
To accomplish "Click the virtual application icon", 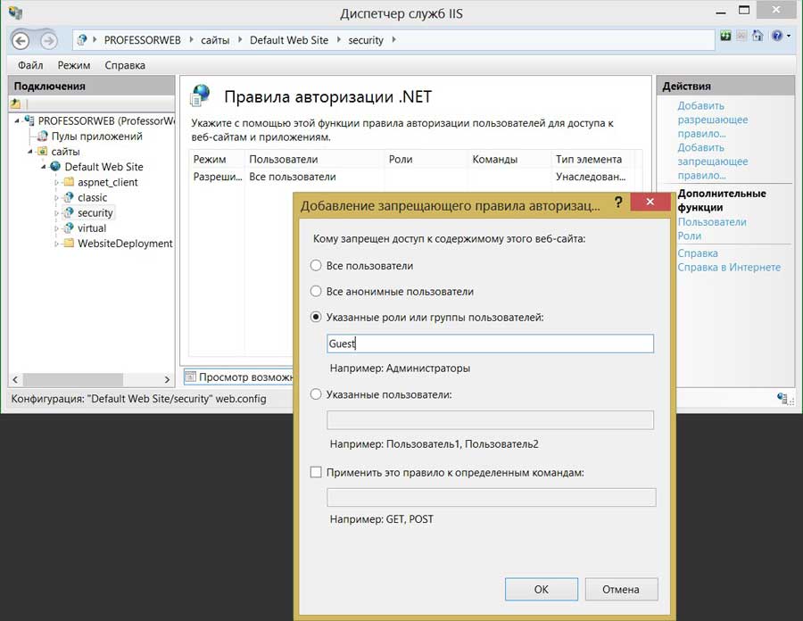I will pyautogui.click(x=69, y=228).
